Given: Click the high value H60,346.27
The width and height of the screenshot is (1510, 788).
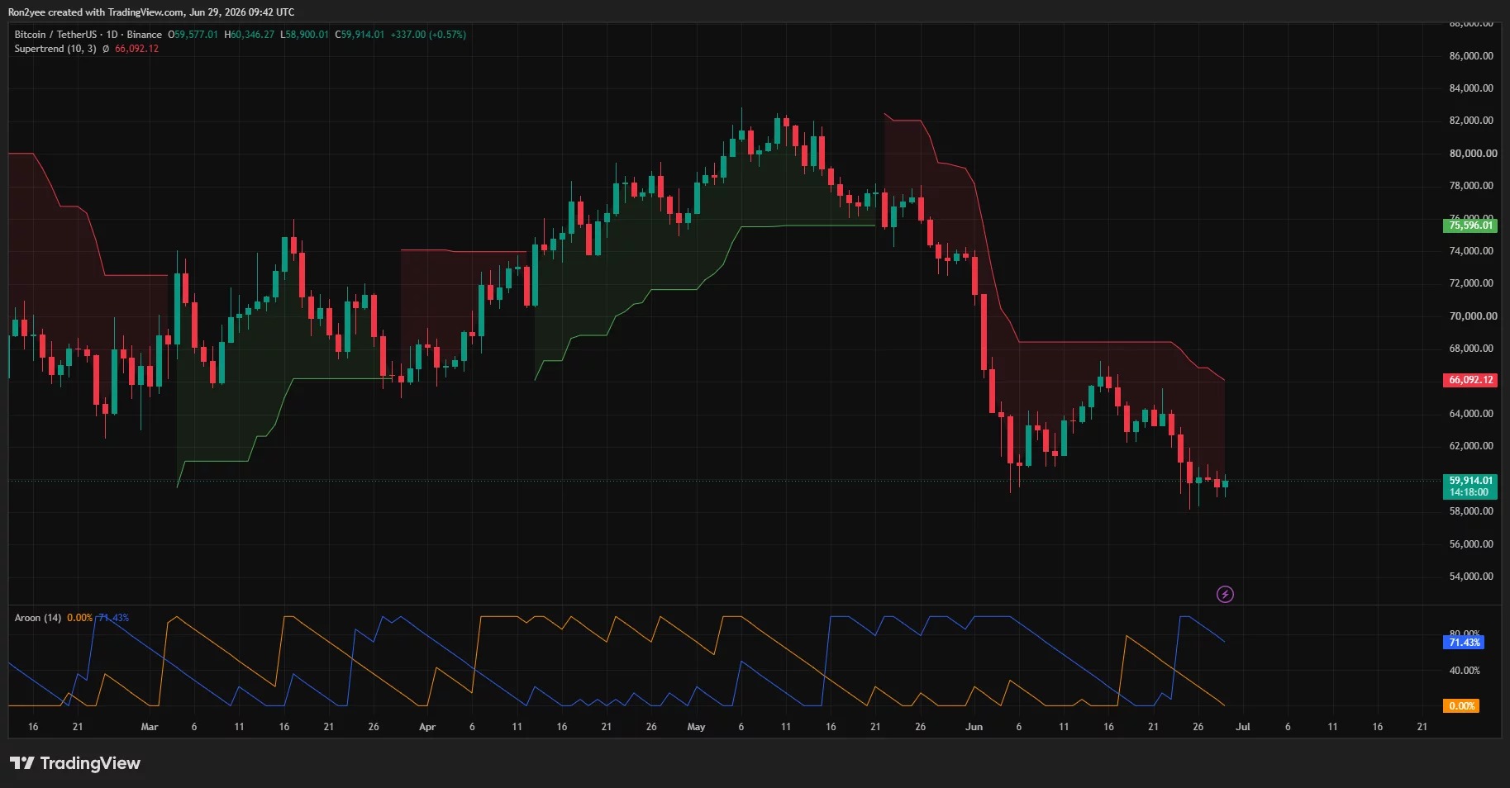Looking at the screenshot, I should click(250, 35).
